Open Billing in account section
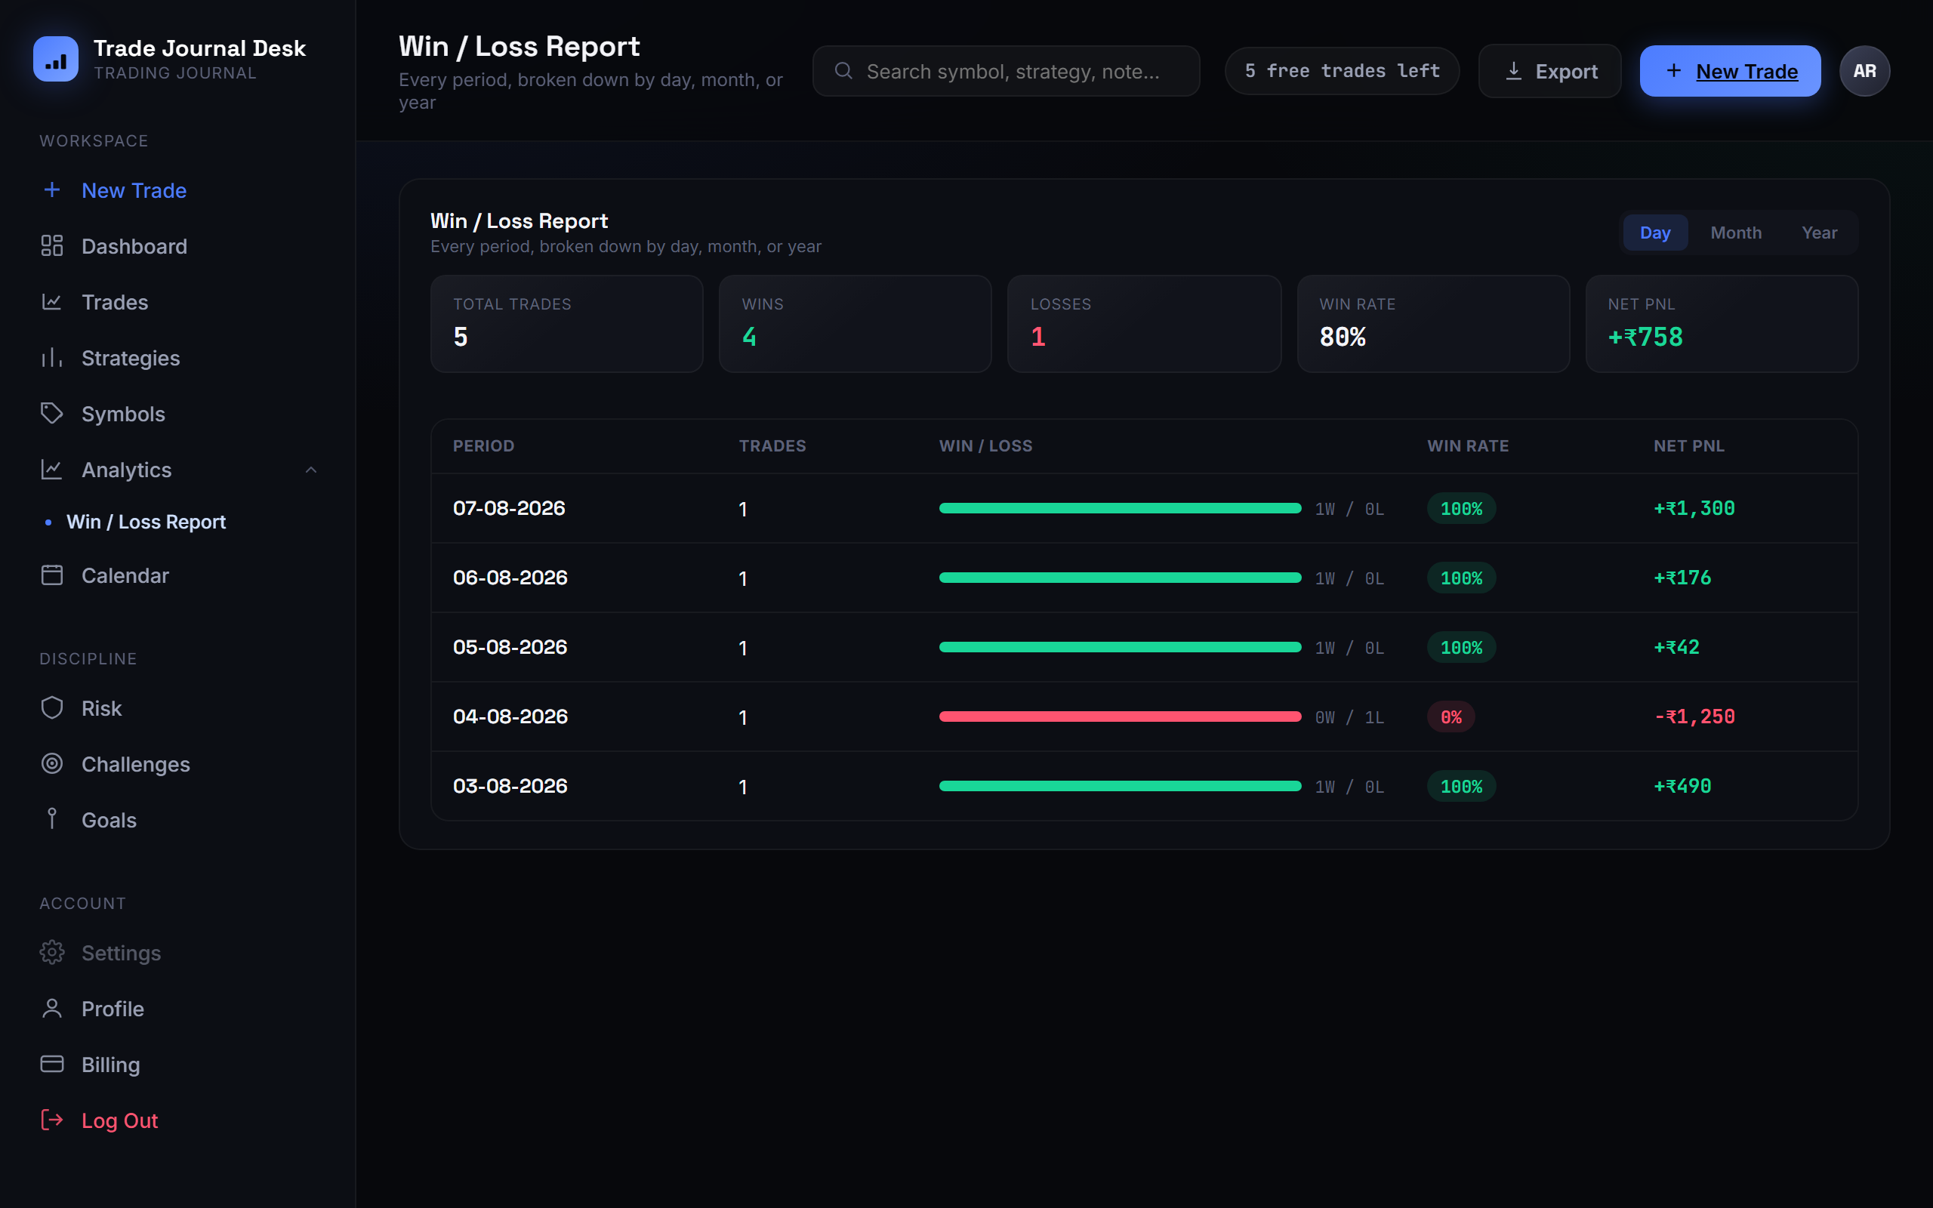Screen dimensions: 1933x1208 click(110, 1065)
